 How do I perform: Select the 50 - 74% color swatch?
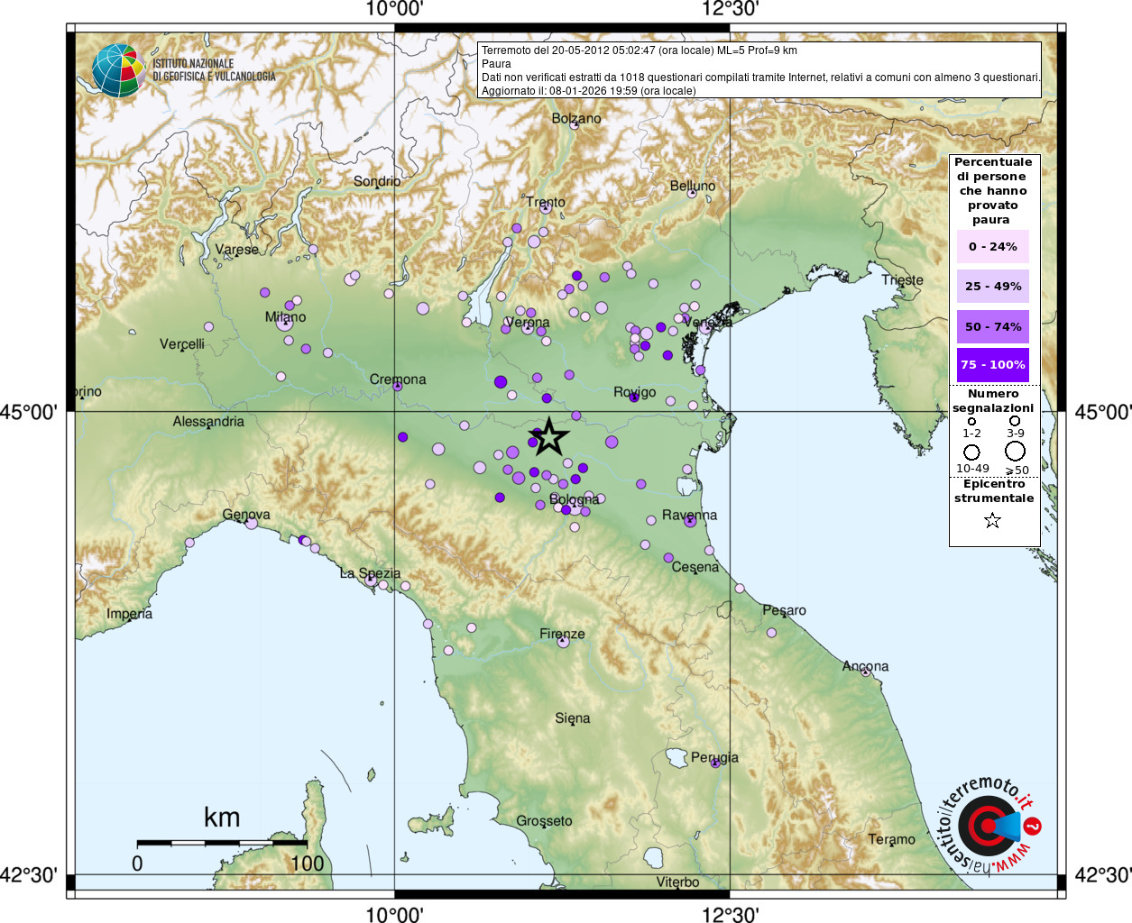coord(992,326)
